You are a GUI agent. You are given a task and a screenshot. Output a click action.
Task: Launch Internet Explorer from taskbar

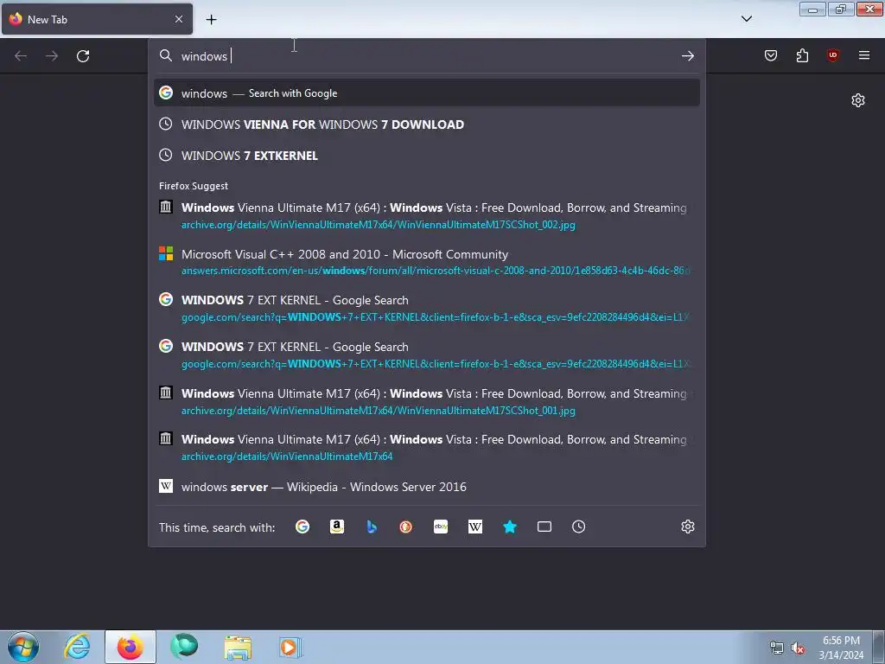point(77,647)
